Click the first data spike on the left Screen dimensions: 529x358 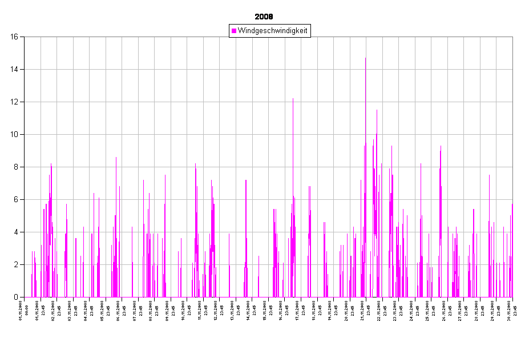click(x=32, y=252)
